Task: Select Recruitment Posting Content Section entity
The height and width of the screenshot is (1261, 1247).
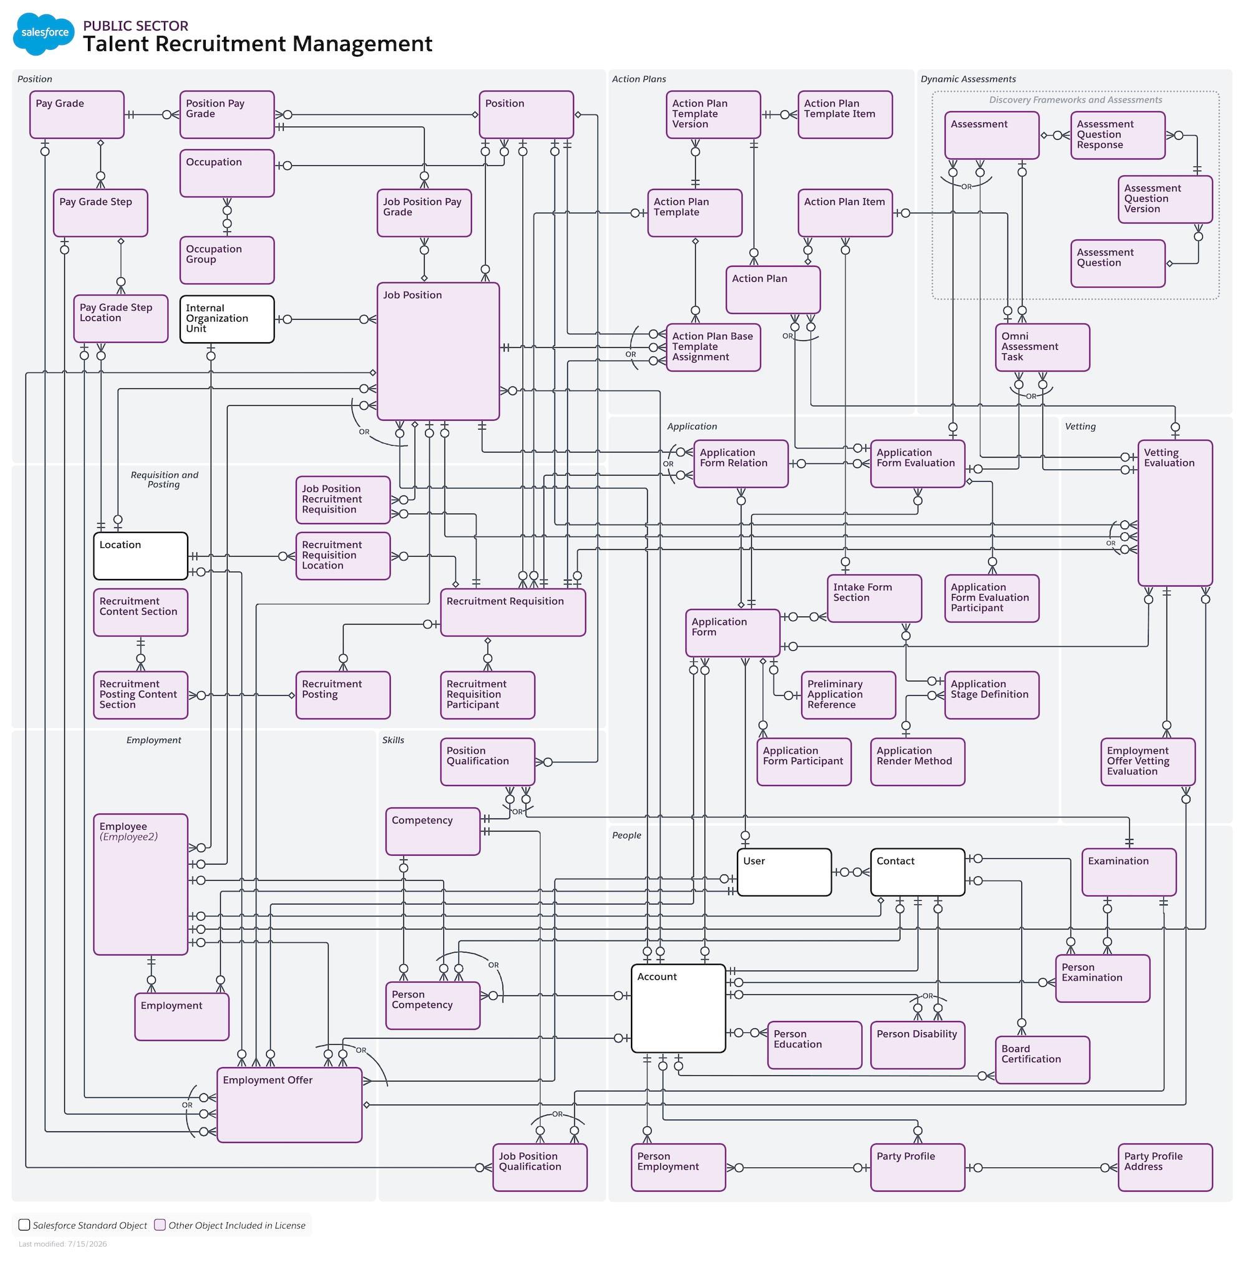Action: (x=140, y=695)
